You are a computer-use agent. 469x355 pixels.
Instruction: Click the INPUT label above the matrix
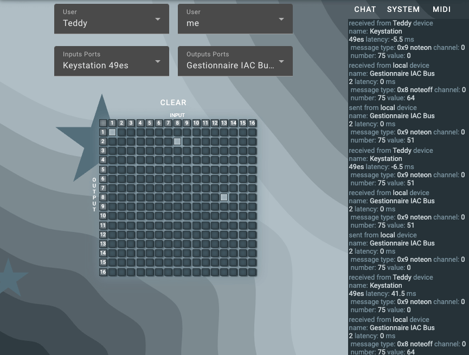coord(177,115)
